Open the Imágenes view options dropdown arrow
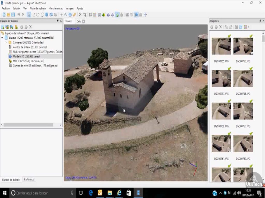This screenshot has height=198, width=265. (249, 27)
